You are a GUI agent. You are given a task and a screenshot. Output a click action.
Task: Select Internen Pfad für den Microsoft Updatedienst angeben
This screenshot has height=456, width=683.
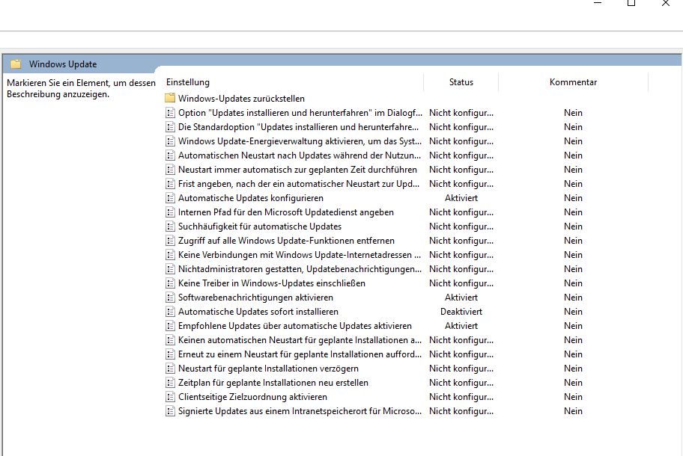coord(286,212)
